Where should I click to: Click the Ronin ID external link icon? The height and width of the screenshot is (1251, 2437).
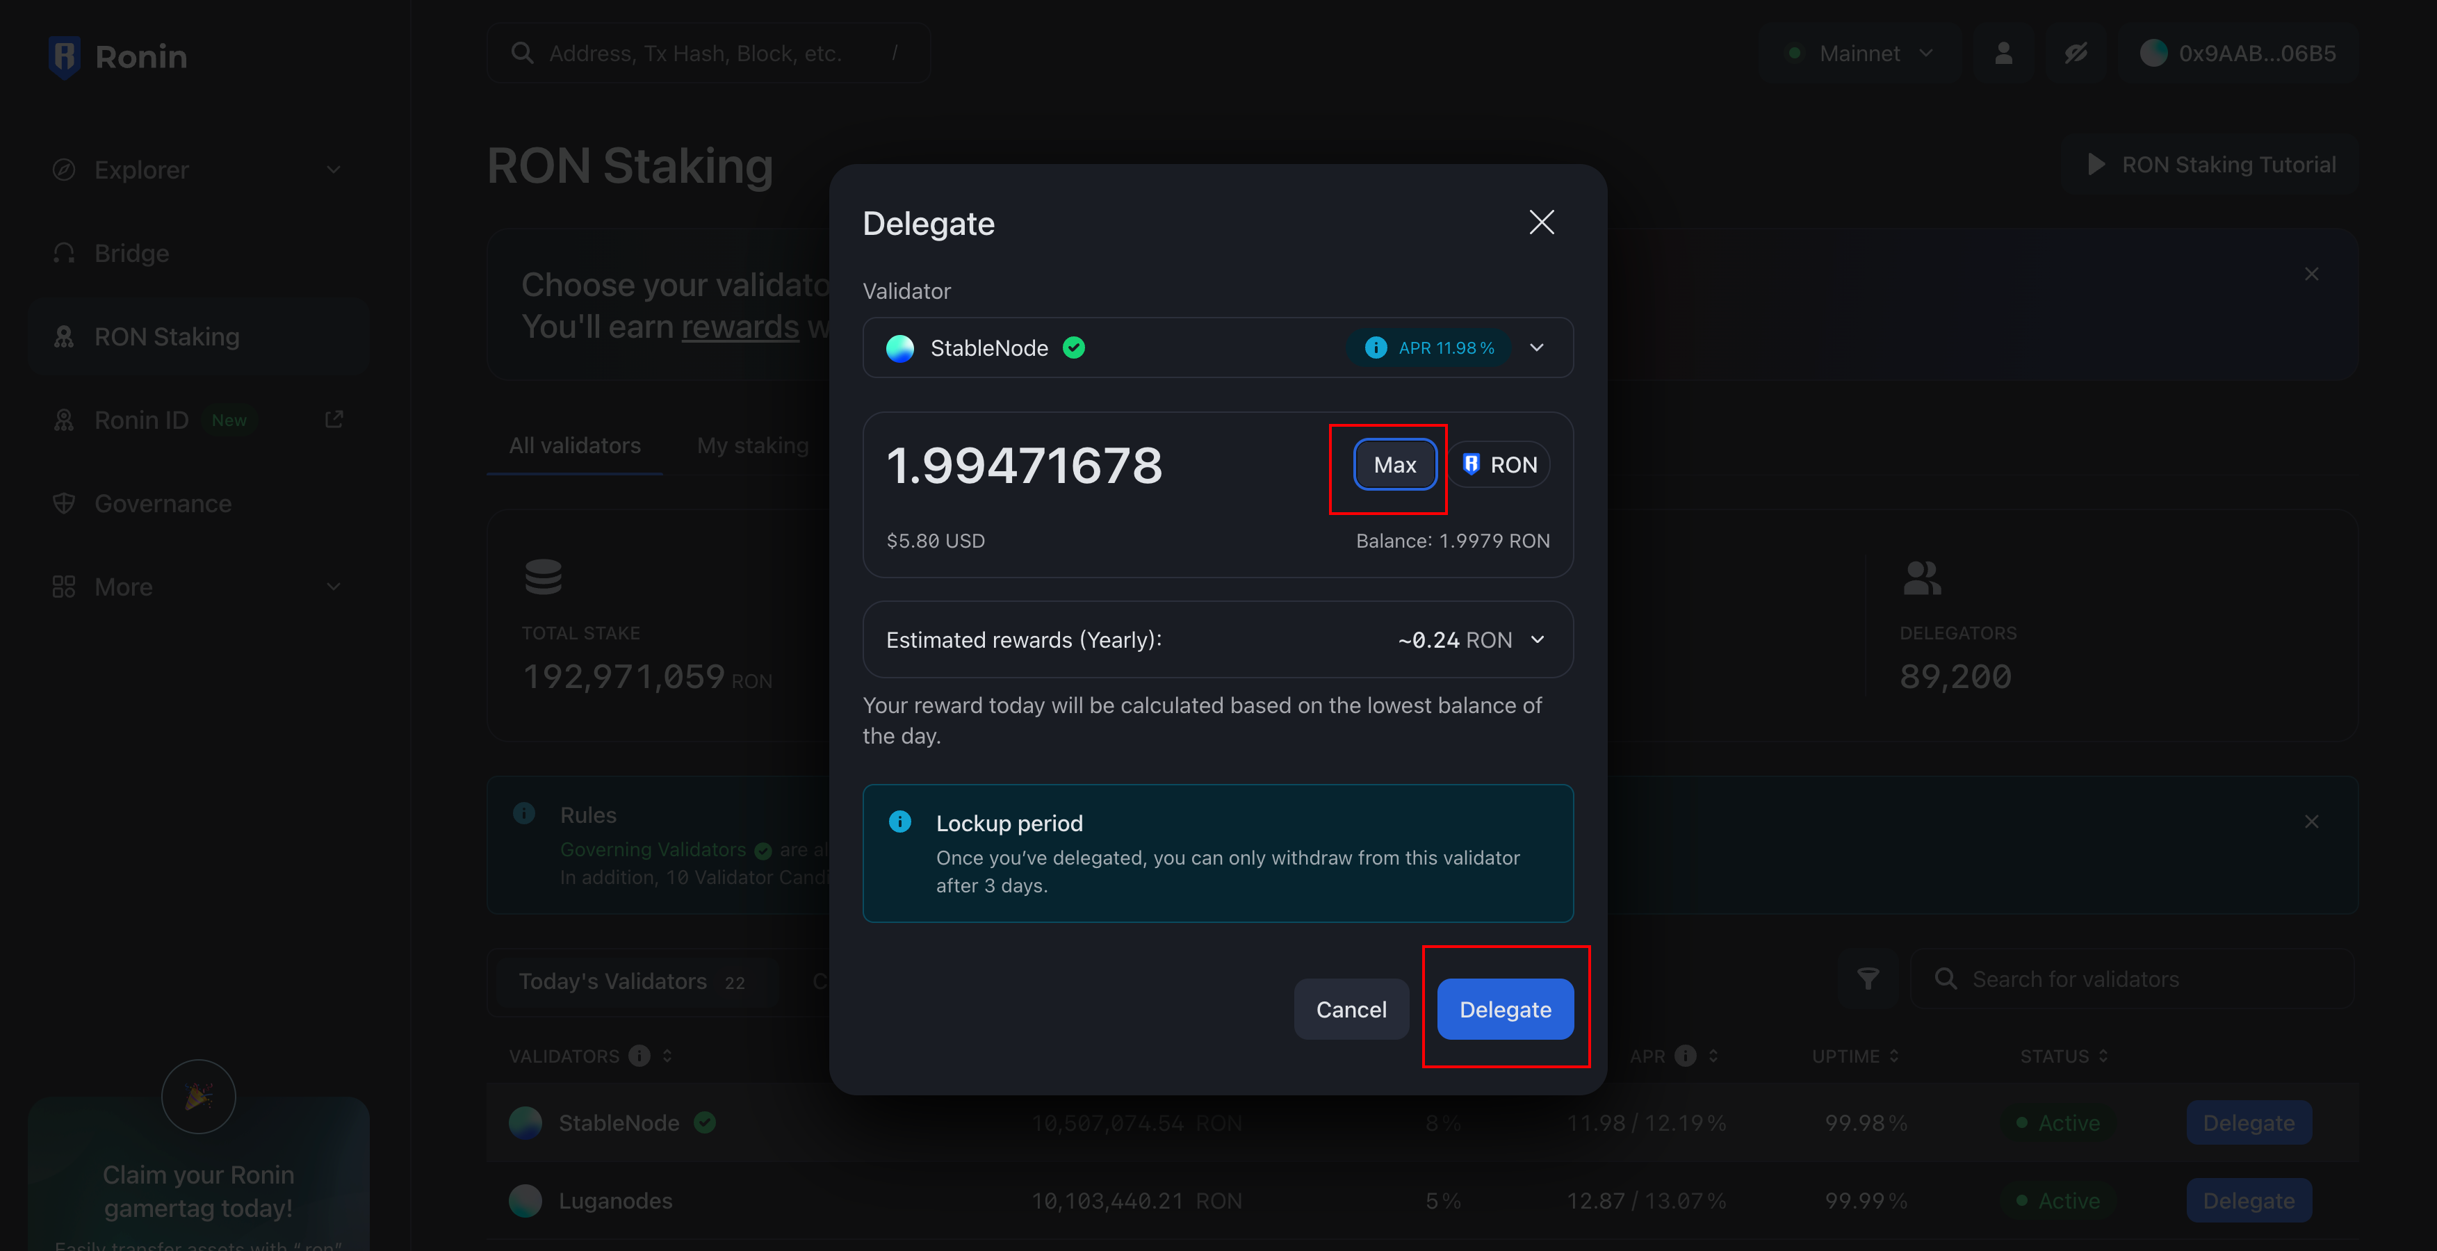point(334,419)
